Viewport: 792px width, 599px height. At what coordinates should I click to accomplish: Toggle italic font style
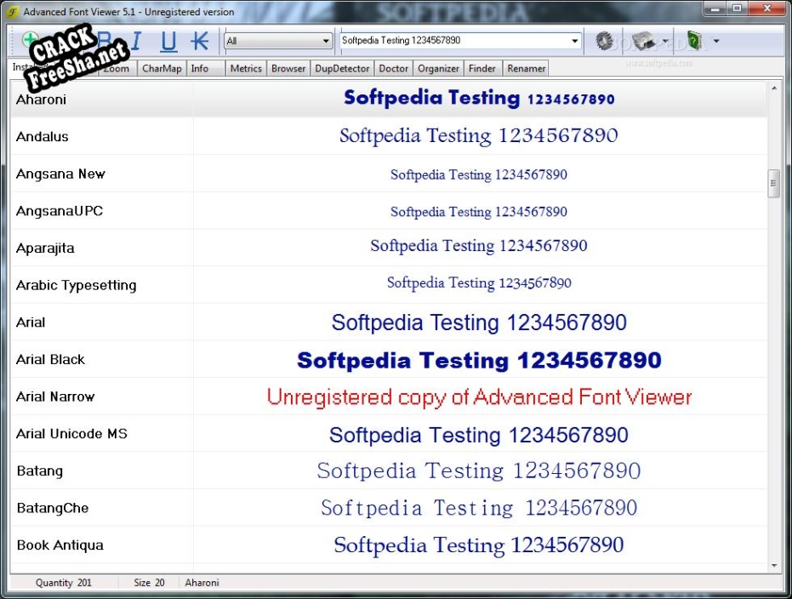pos(136,41)
